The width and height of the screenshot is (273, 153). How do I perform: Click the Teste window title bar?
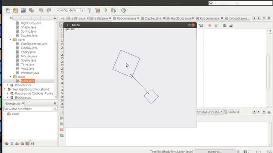(x=130, y=25)
